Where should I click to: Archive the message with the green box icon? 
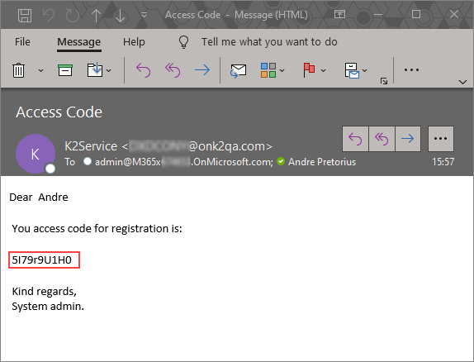point(65,70)
